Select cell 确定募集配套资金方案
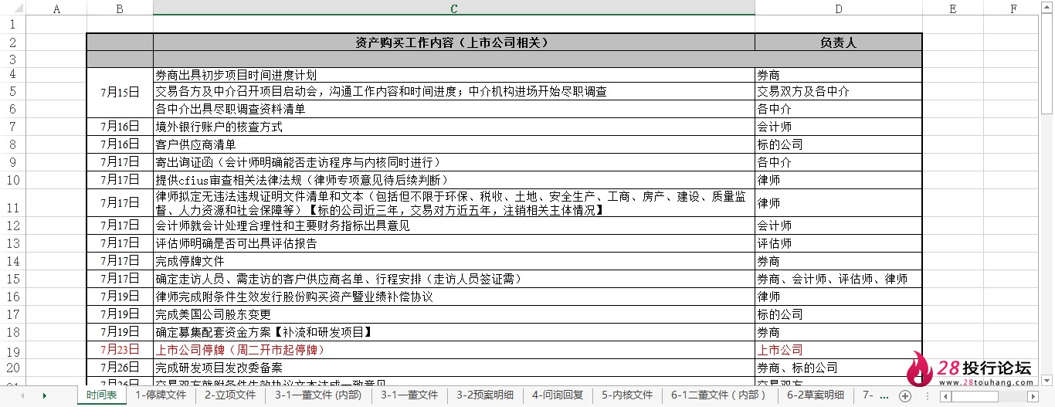Screen dimensions: 1055x407 click(454, 331)
